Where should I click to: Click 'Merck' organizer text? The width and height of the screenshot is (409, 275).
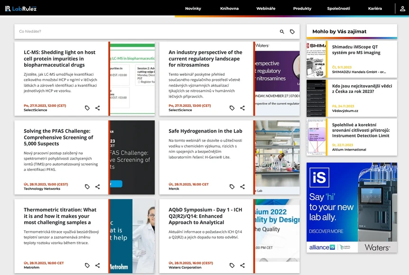click(x=174, y=189)
